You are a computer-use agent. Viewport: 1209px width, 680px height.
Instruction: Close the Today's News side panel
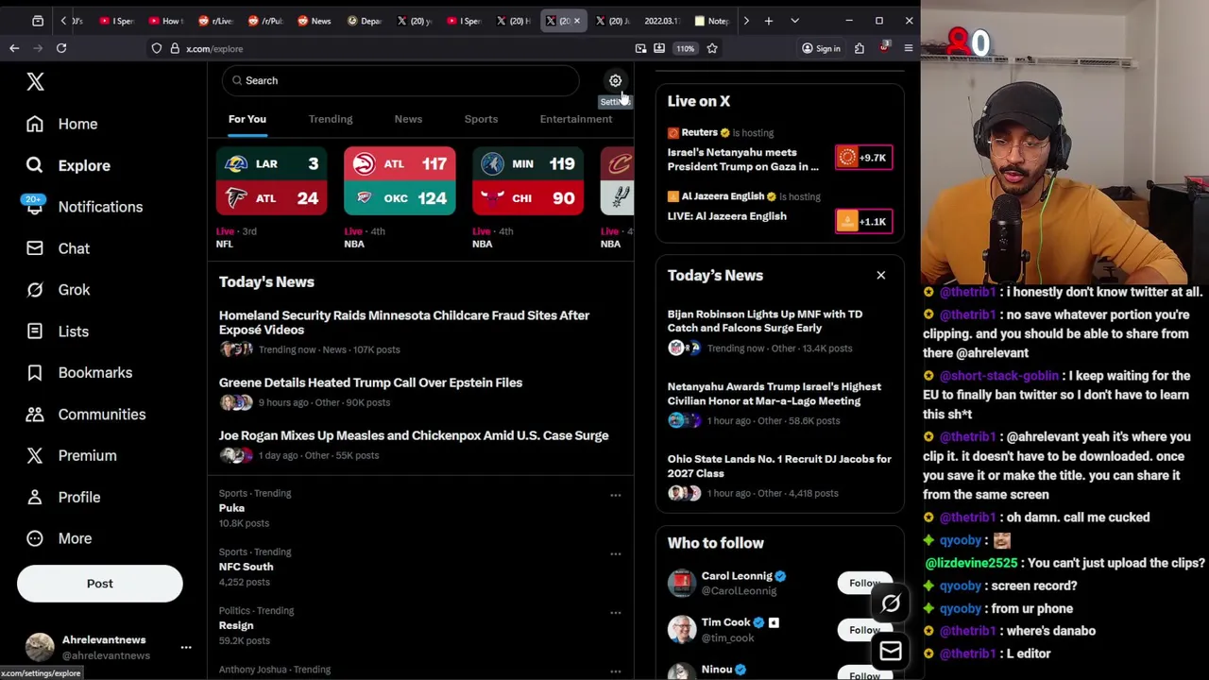880,275
